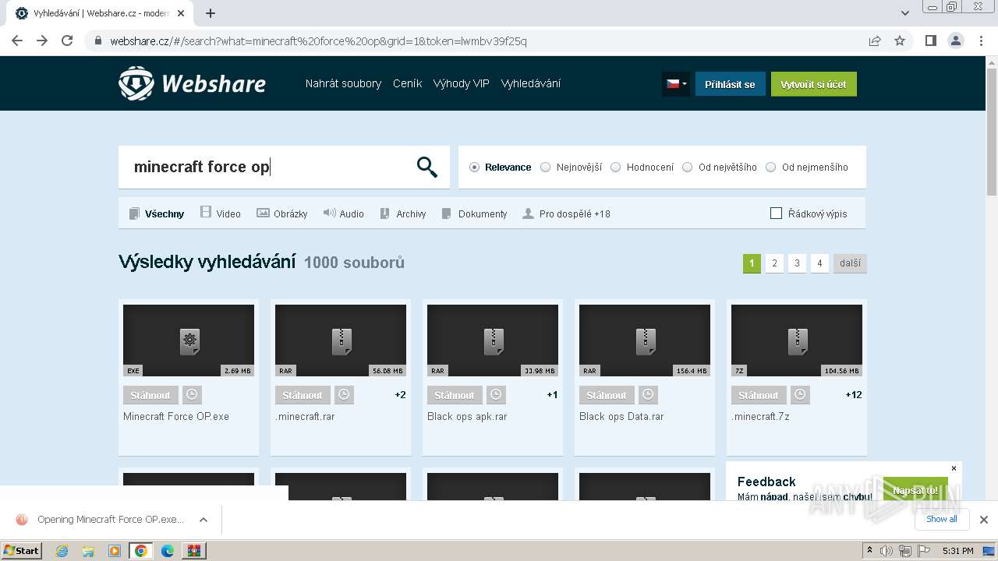Close the Feedback popup

(x=954, y=468)
